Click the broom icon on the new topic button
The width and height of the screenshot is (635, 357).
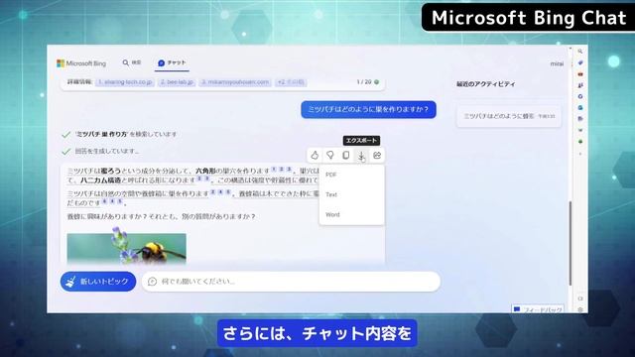pos(70,282)
